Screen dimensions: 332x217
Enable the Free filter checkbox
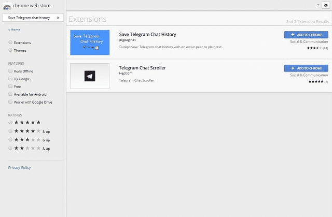[10, 86]
